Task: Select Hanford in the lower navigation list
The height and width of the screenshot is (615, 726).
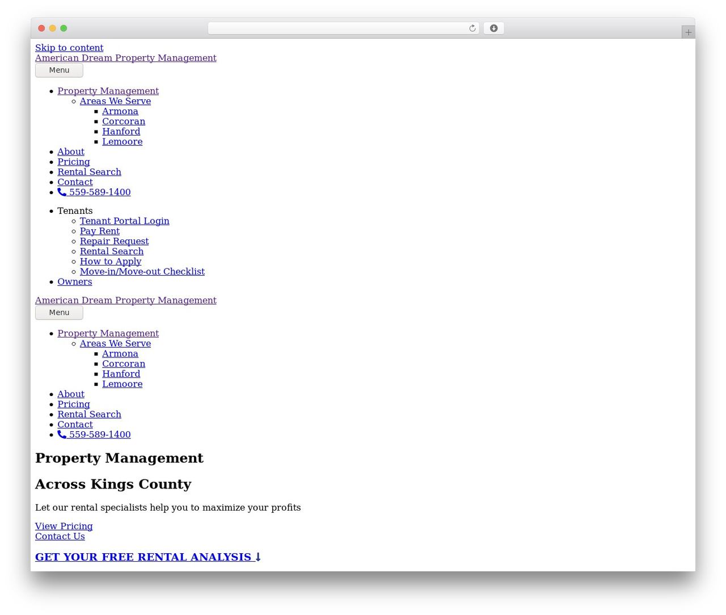Action: 121,374
